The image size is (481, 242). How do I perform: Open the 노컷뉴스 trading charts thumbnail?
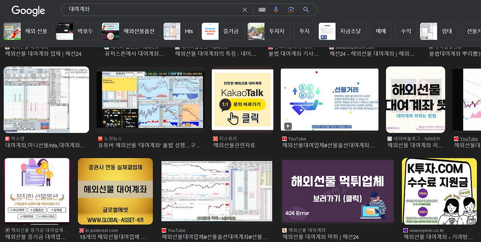pyautogui.click(x=150, y=100)
